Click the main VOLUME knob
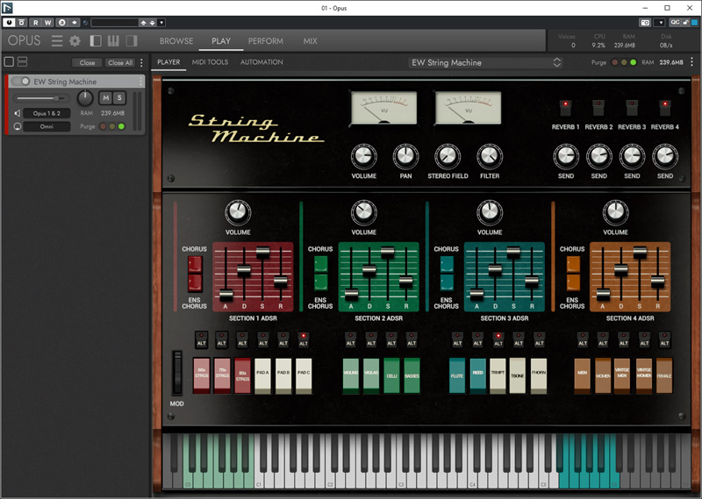This screenshot has width=702, height=499. (363, 157)
